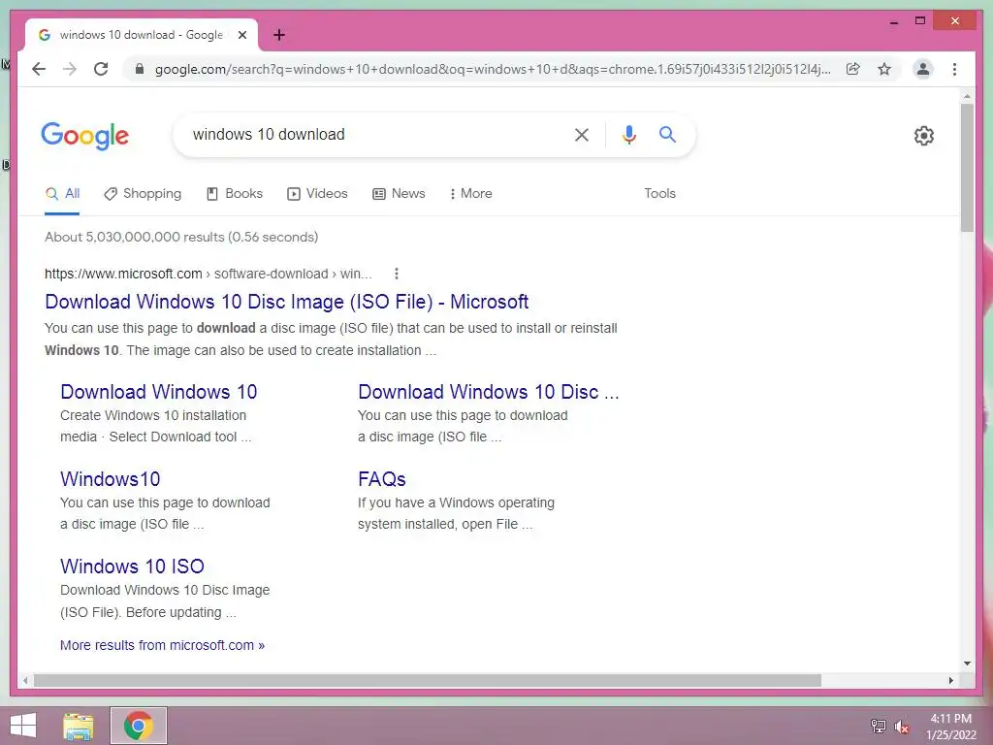
Task: Clear the search box with the X icon
Action: pyautogui.click(x=582, y=134)
